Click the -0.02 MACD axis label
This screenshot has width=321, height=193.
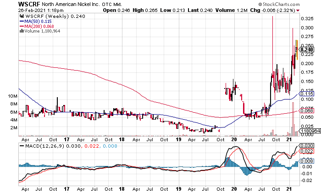(x=307, y=181)
